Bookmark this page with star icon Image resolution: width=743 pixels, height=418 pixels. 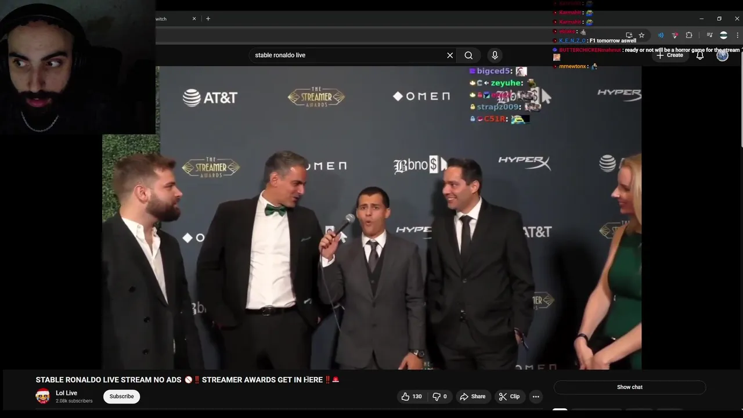click(641, 35)
